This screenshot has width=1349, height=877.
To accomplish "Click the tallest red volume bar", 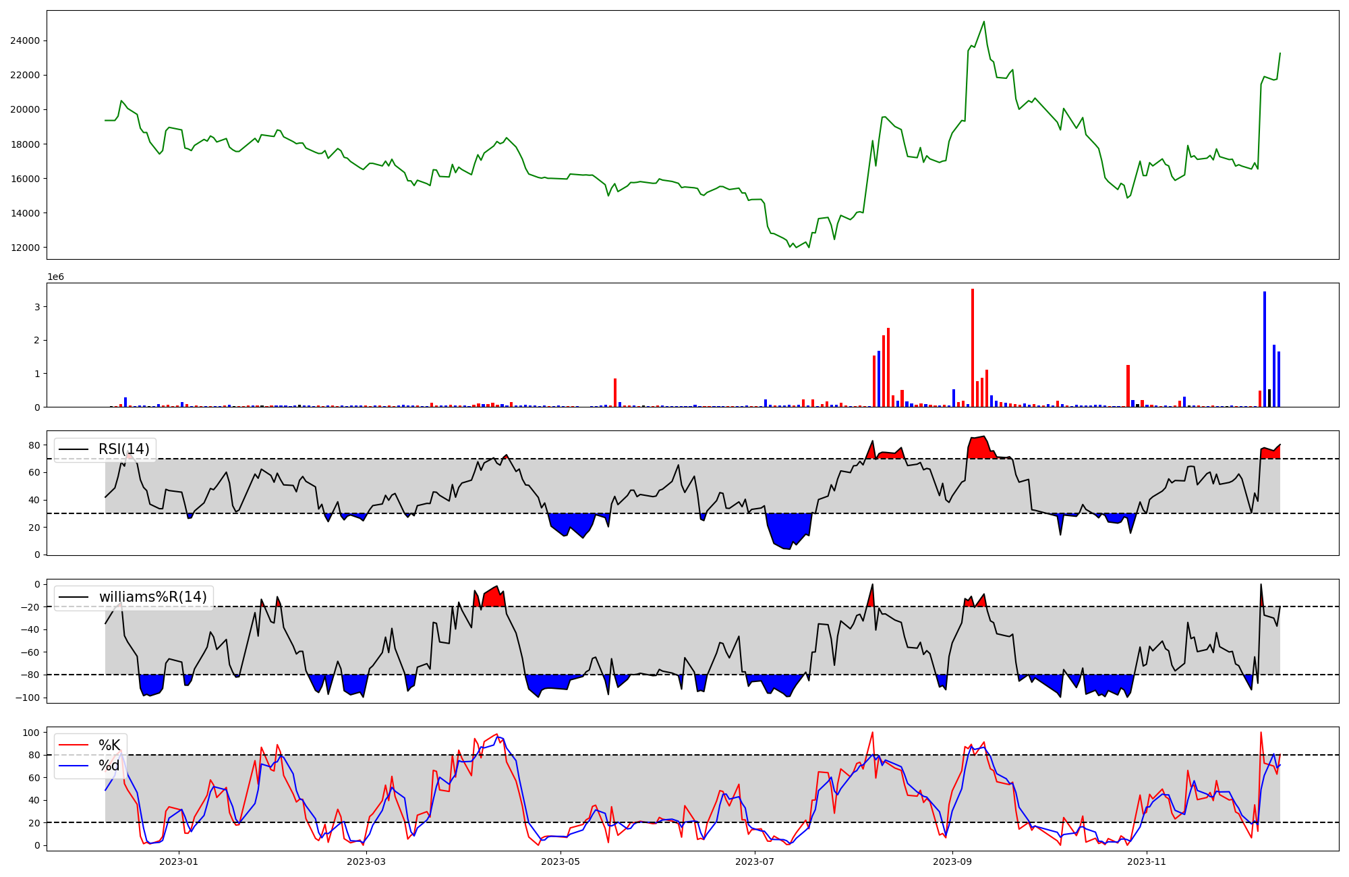I will coord(972,348).
